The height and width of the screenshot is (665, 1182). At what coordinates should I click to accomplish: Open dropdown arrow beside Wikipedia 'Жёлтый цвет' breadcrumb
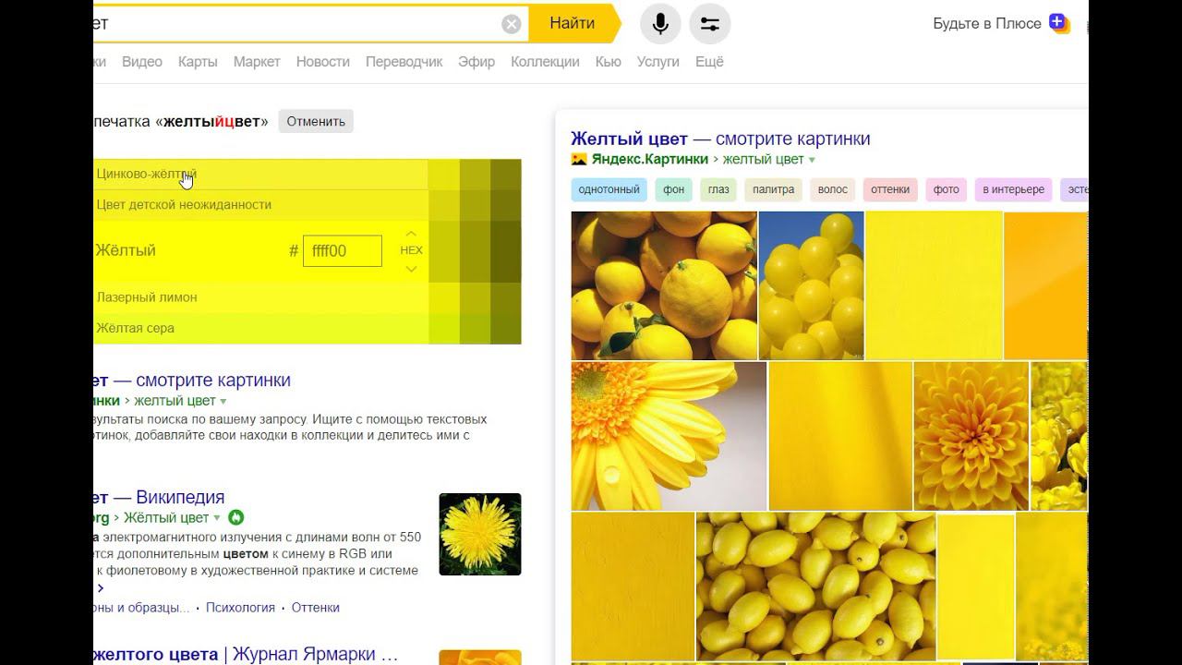[217, 518]
